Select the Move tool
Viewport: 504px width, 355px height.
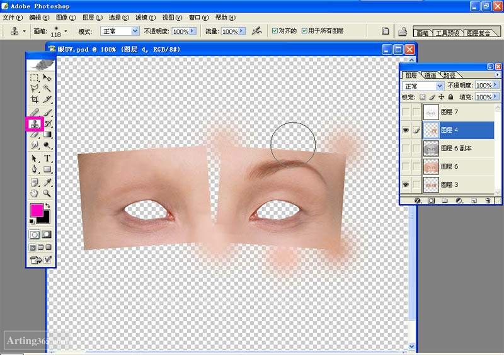coord(47,78)
